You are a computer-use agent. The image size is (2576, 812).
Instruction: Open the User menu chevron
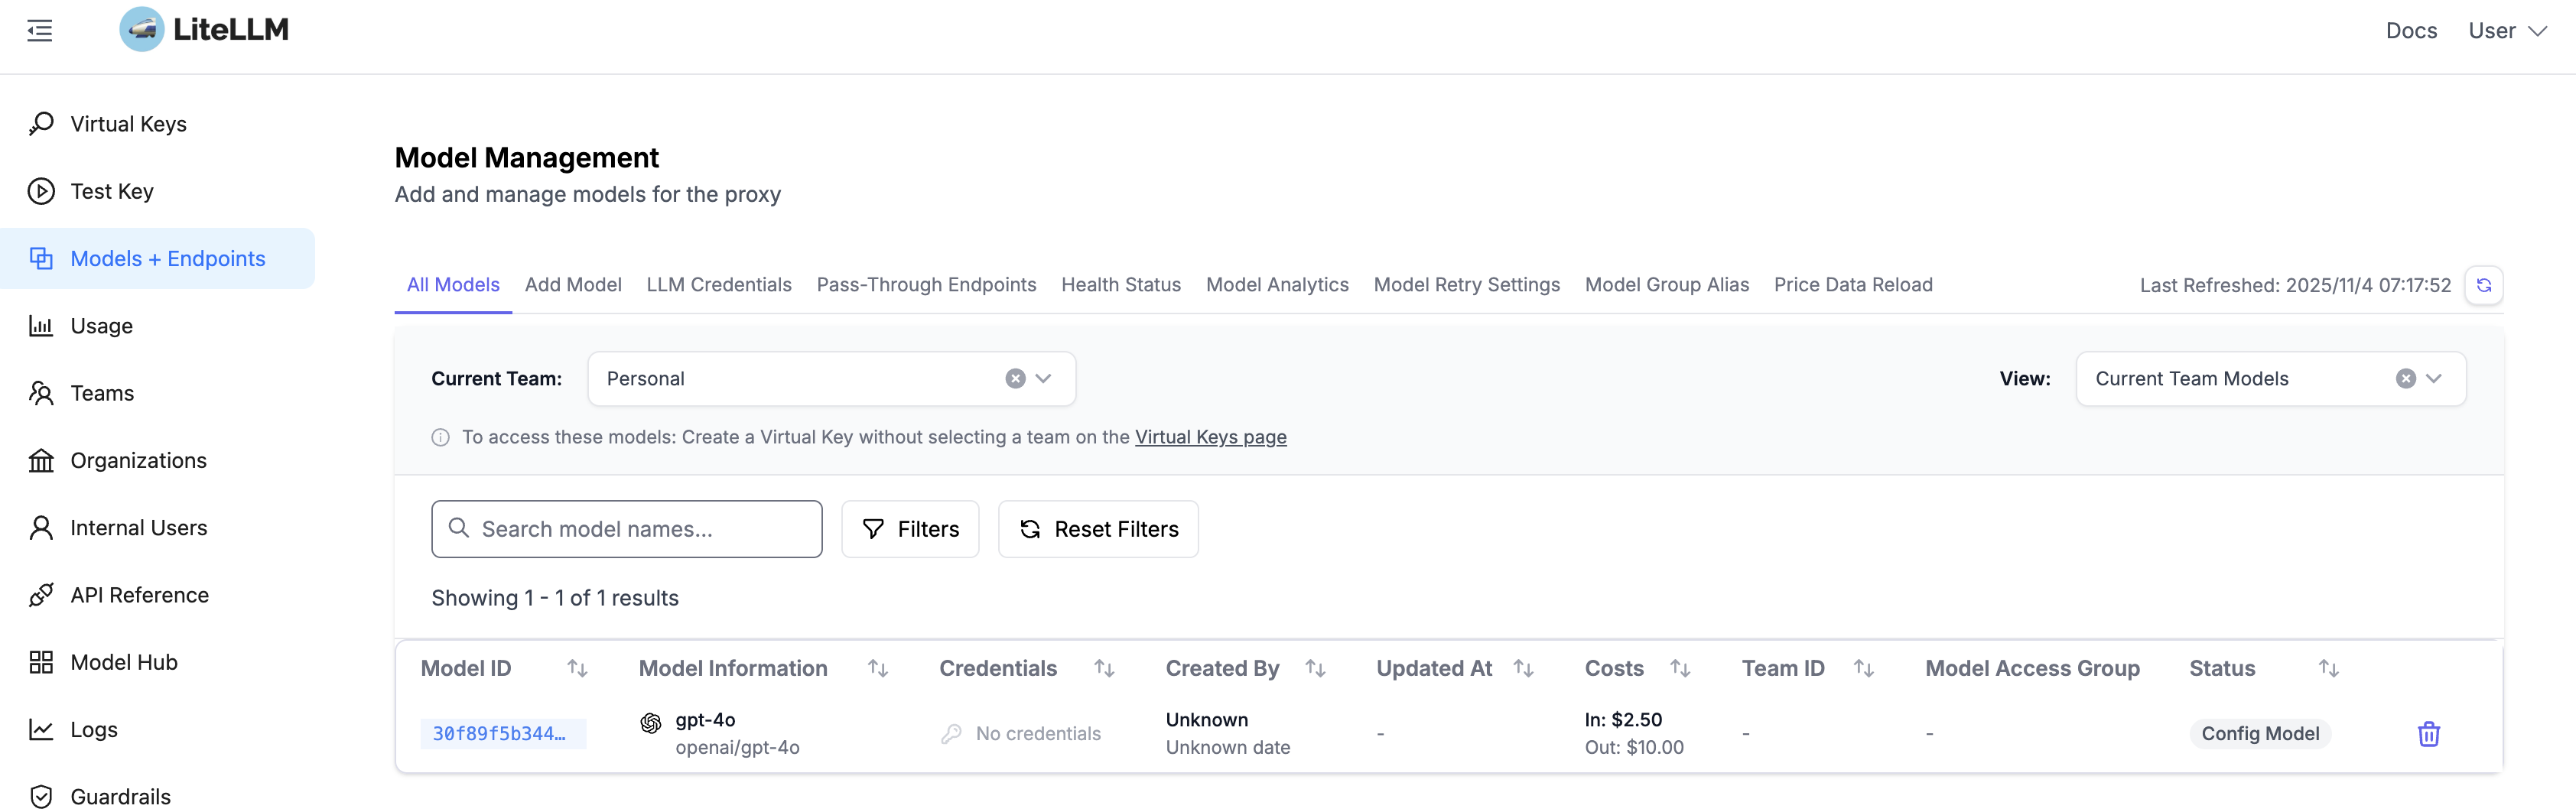click(x=2541, y=31)
